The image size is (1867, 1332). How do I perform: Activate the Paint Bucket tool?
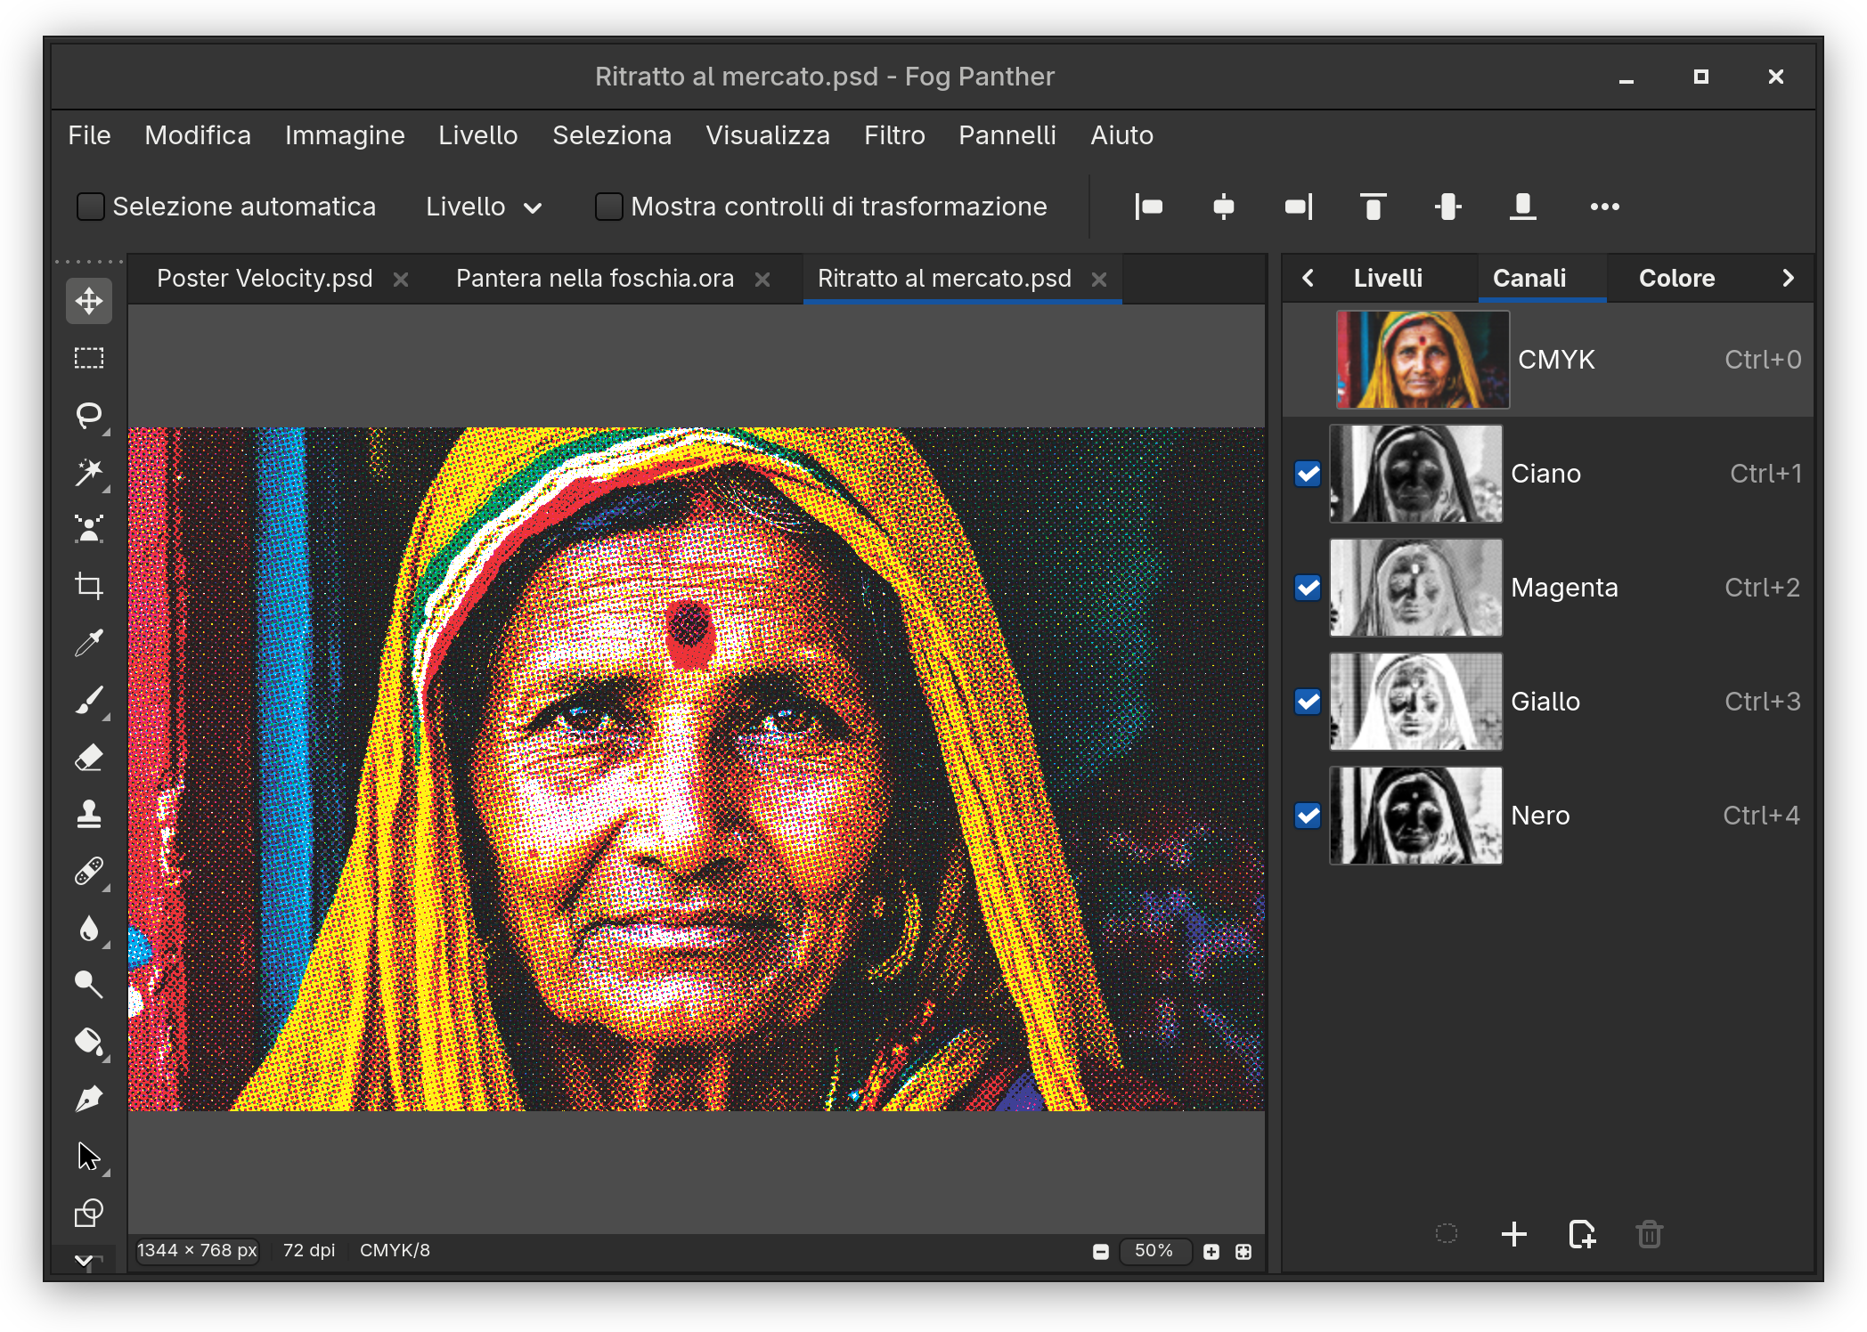(x=89, y=1042)
